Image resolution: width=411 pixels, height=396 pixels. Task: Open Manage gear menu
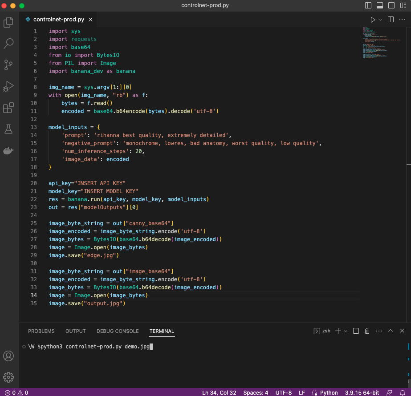point(8,377)
